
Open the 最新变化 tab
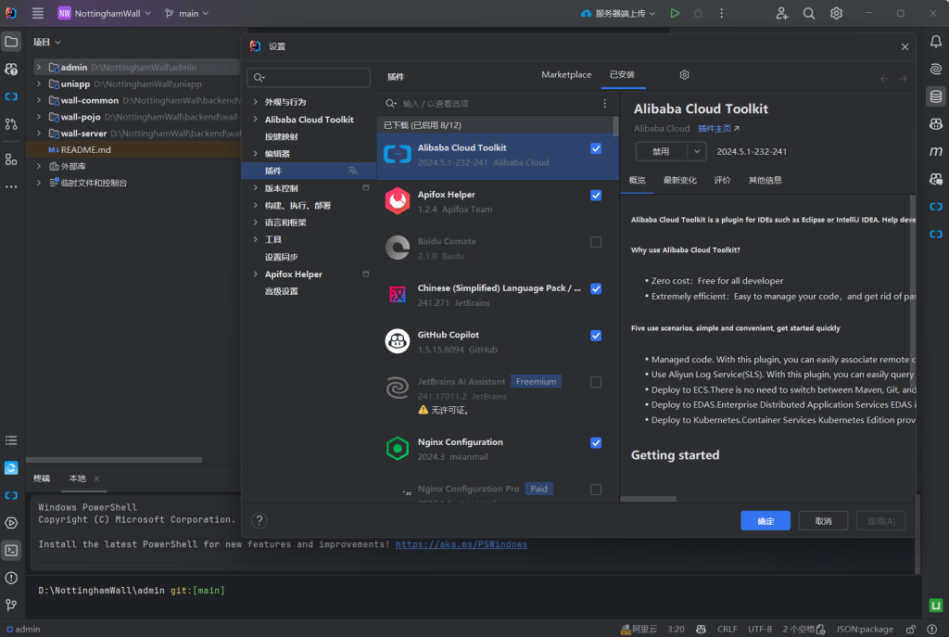(x=679, y=180)
